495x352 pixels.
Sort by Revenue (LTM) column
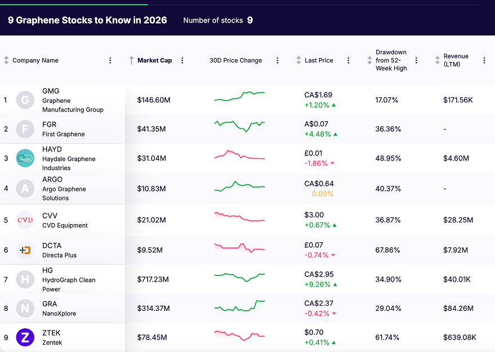(438, 61)
